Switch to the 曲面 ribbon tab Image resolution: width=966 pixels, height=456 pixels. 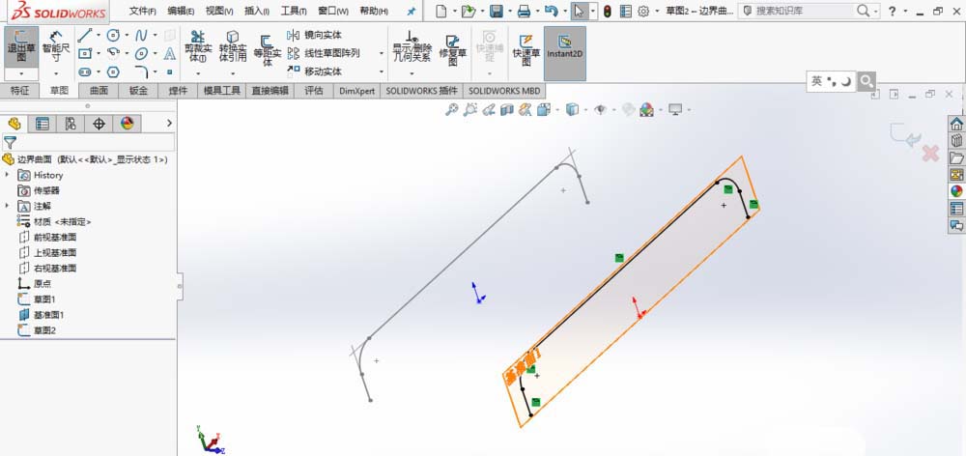[x=99, y=91]
